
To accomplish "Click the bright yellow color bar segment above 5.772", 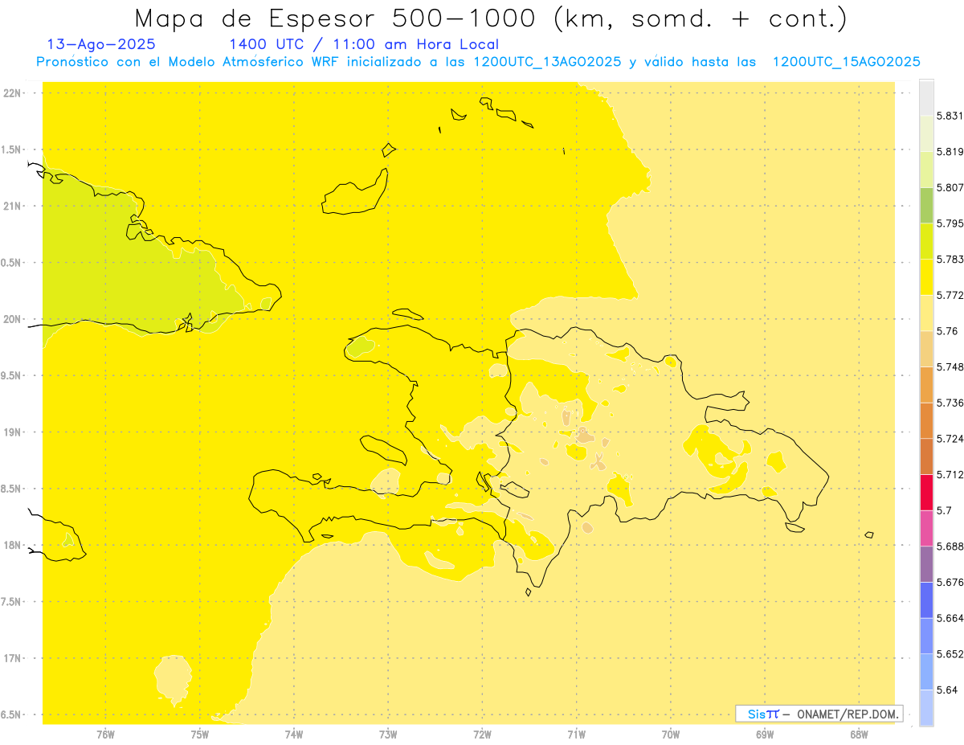I will coord(926,276).
